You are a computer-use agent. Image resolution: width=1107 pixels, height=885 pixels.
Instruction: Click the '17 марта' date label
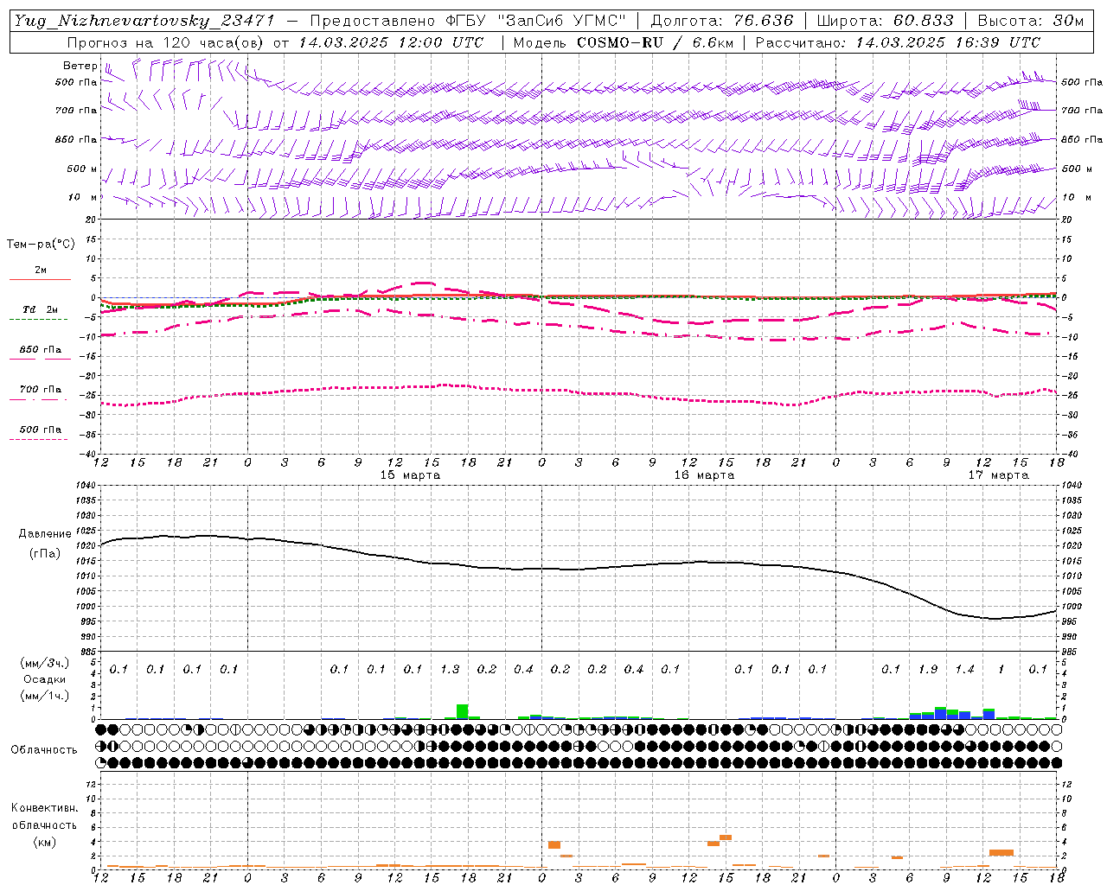998,475
